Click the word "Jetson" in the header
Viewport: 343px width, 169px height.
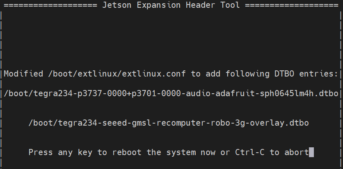(114, 5)
